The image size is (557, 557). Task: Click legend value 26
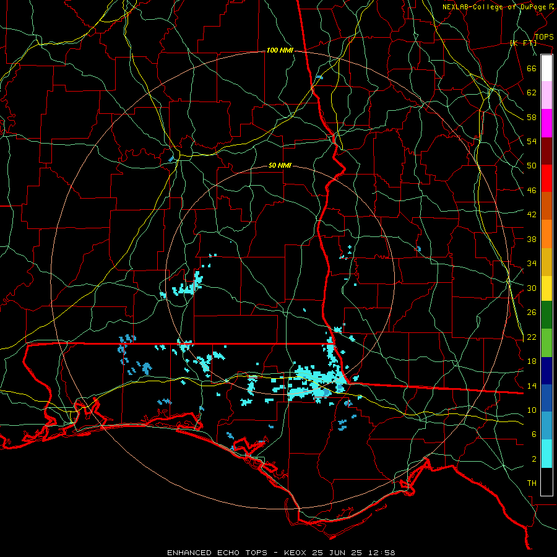(x=532, y=313)
